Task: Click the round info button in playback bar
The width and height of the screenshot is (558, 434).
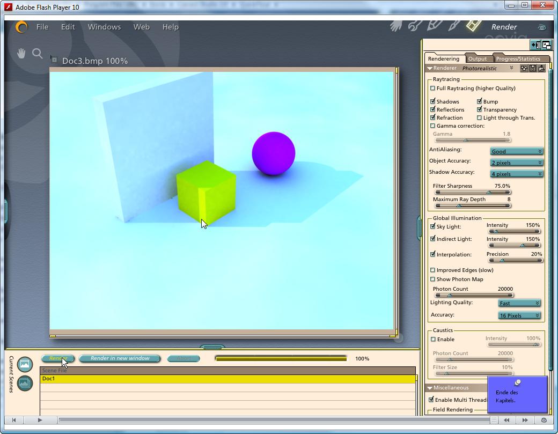Action: click(x=544, y=420)
